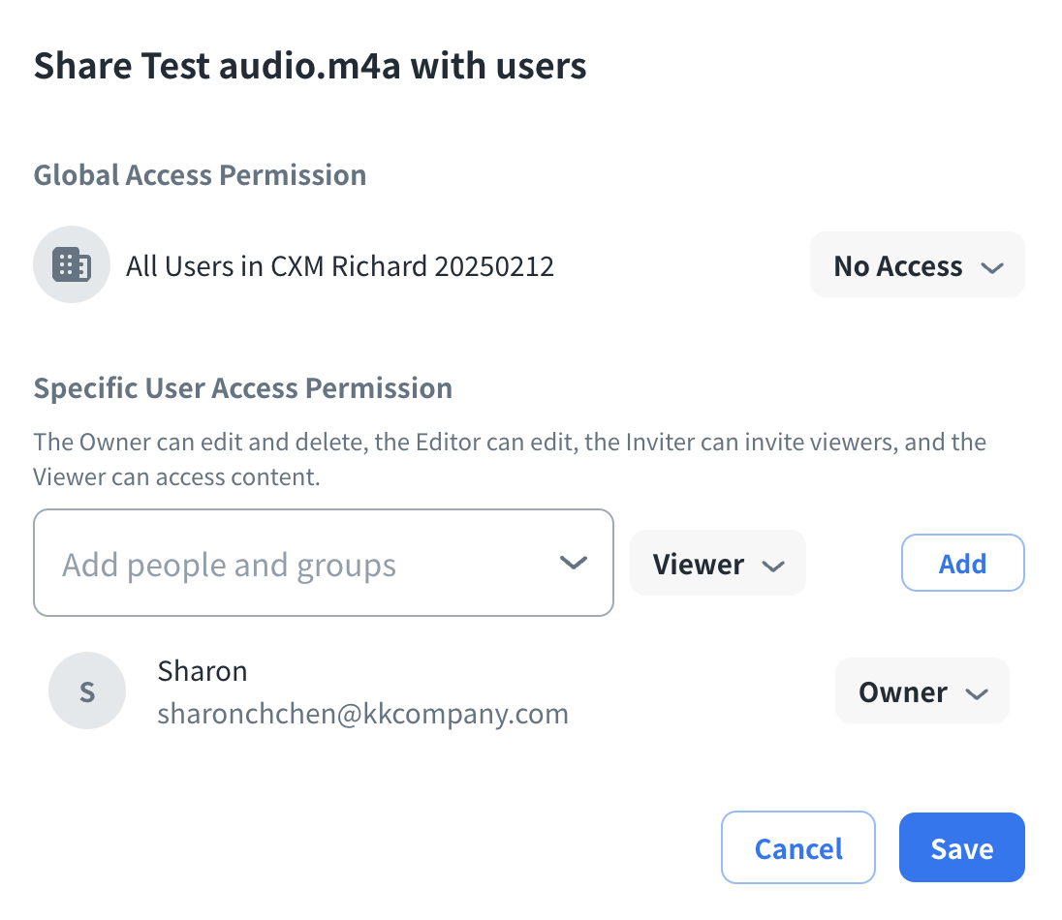Open Sharon's Owner role dropdown
1062x920 pixels.
[x=921, y=691]
